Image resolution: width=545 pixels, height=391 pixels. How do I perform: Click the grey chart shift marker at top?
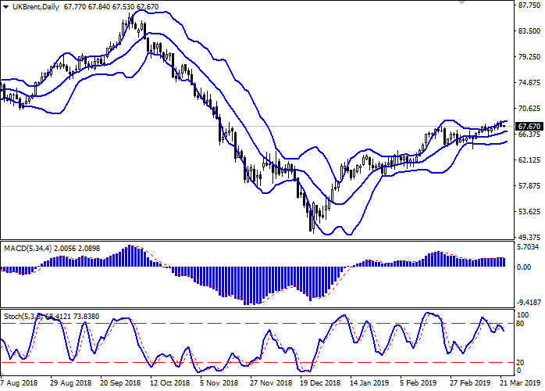click(463, 4)
